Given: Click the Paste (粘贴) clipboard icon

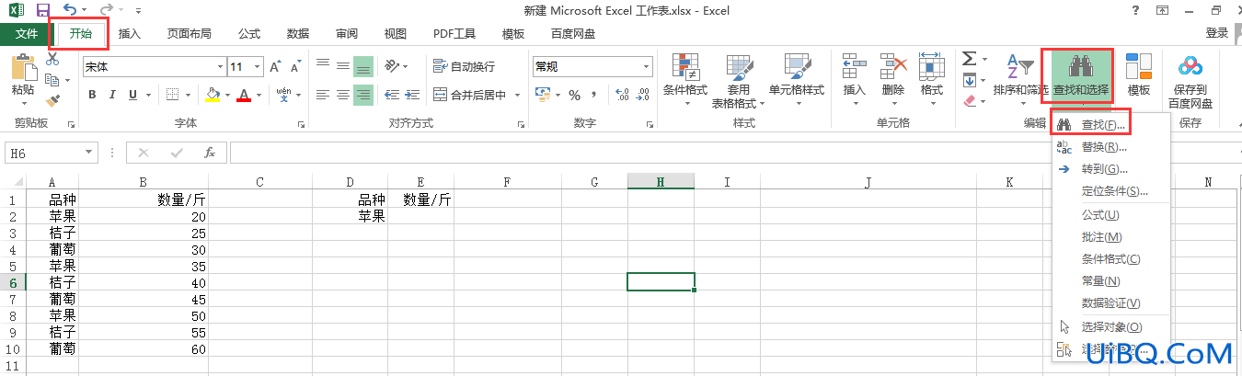Looking at the screenshot, I should (23, 68).
